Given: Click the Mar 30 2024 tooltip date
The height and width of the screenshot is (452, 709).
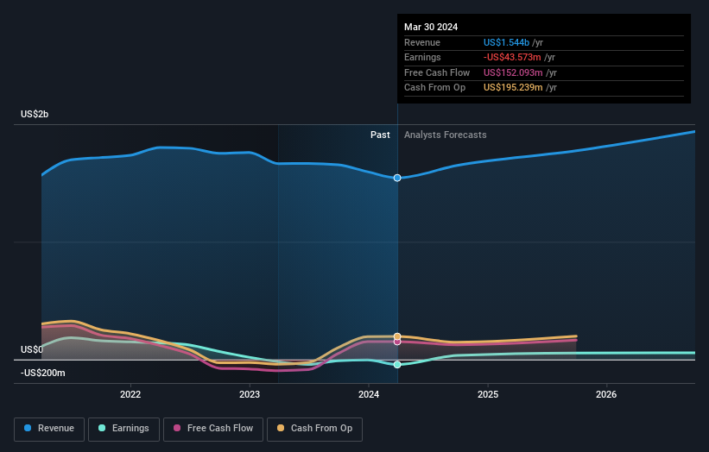Looking at the screenshot, I should (431, 27).
